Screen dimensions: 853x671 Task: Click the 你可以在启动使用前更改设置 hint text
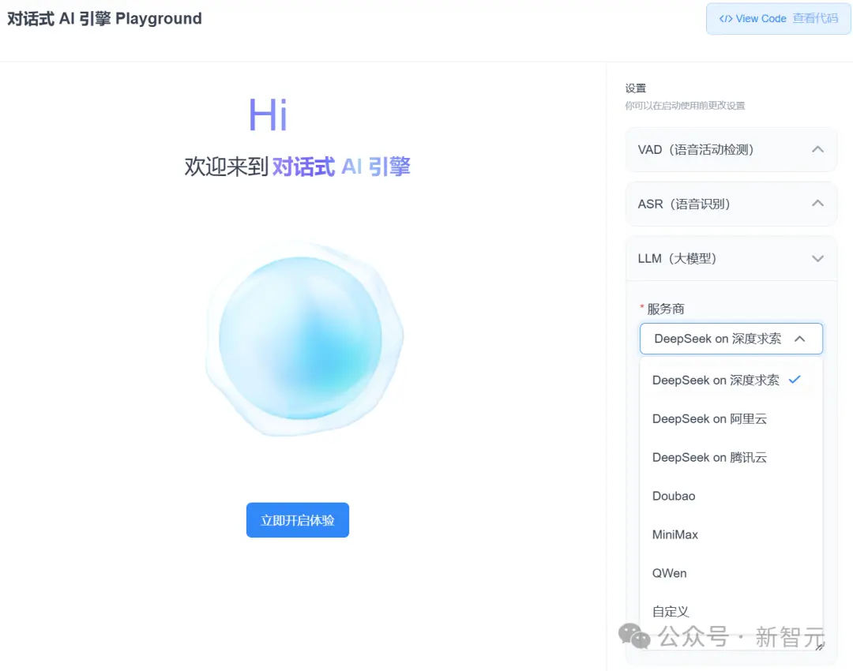tap(685, 106)
